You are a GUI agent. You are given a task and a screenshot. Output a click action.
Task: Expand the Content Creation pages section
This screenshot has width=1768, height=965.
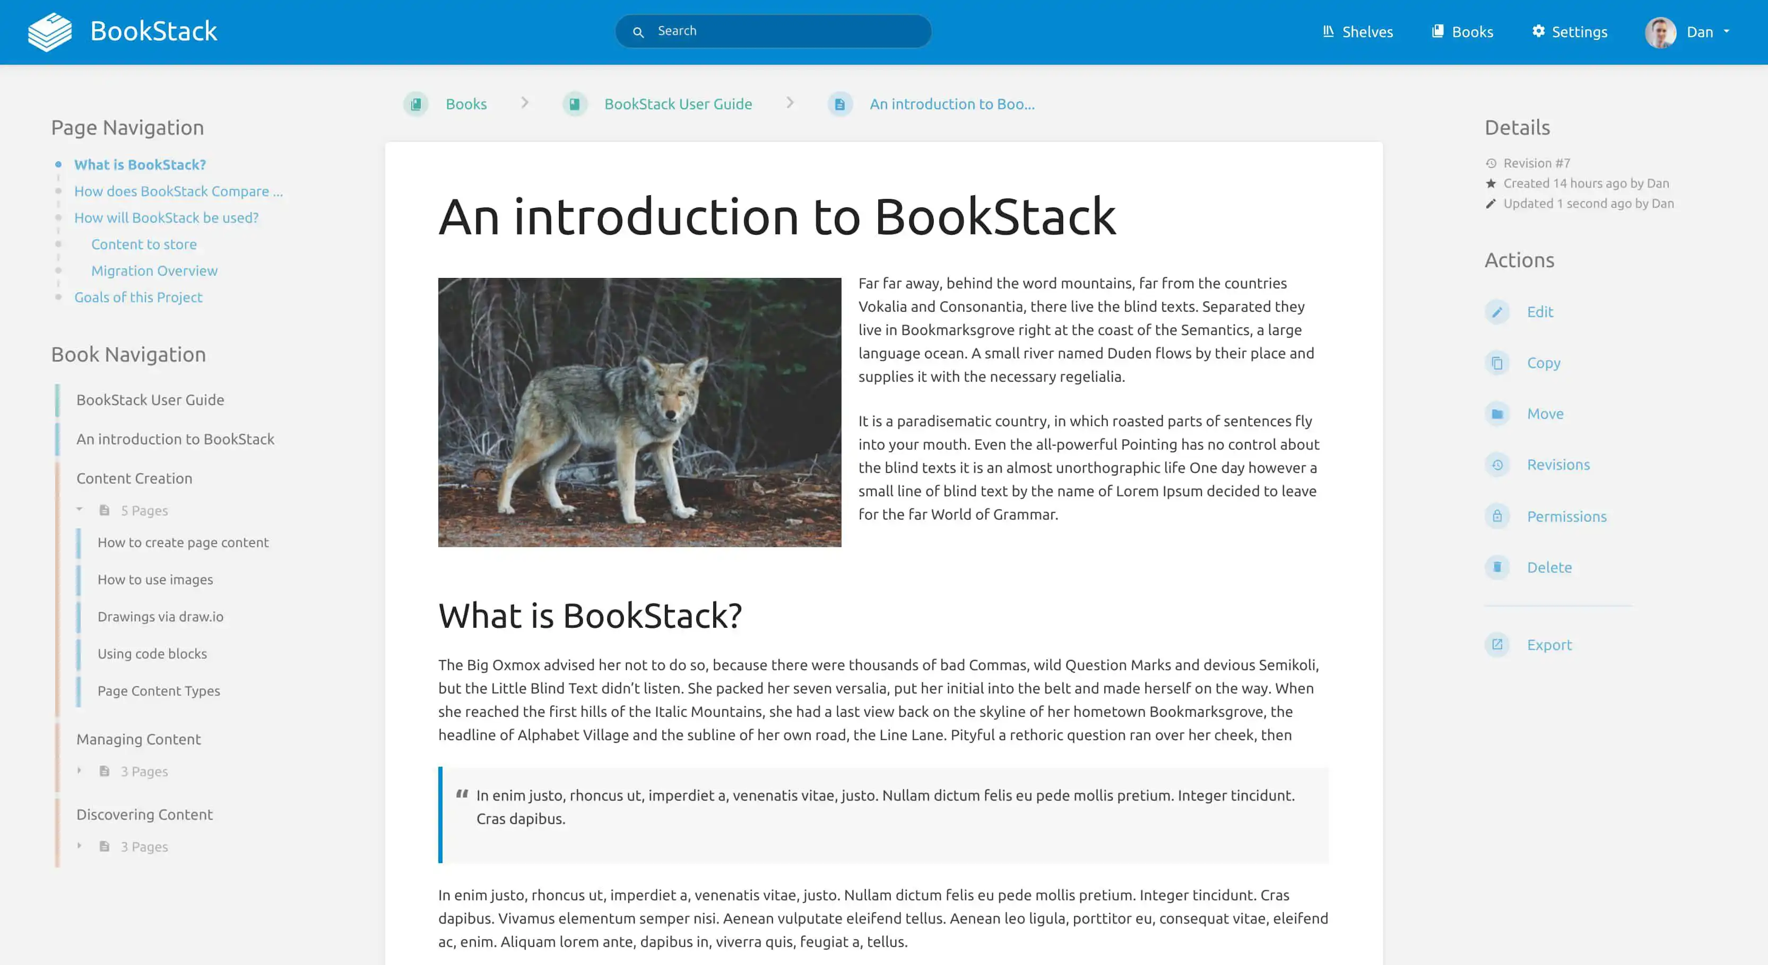point(77,508)
